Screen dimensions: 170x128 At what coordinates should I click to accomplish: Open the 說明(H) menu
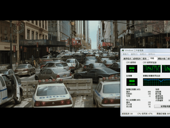pos(152,54)
